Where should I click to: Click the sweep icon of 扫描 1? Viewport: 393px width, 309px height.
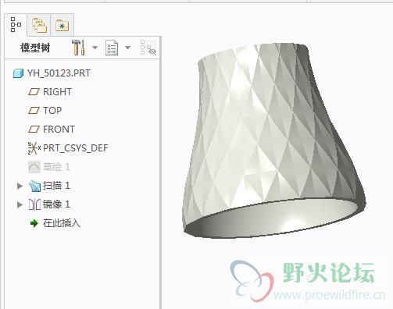tap(34, 186)
